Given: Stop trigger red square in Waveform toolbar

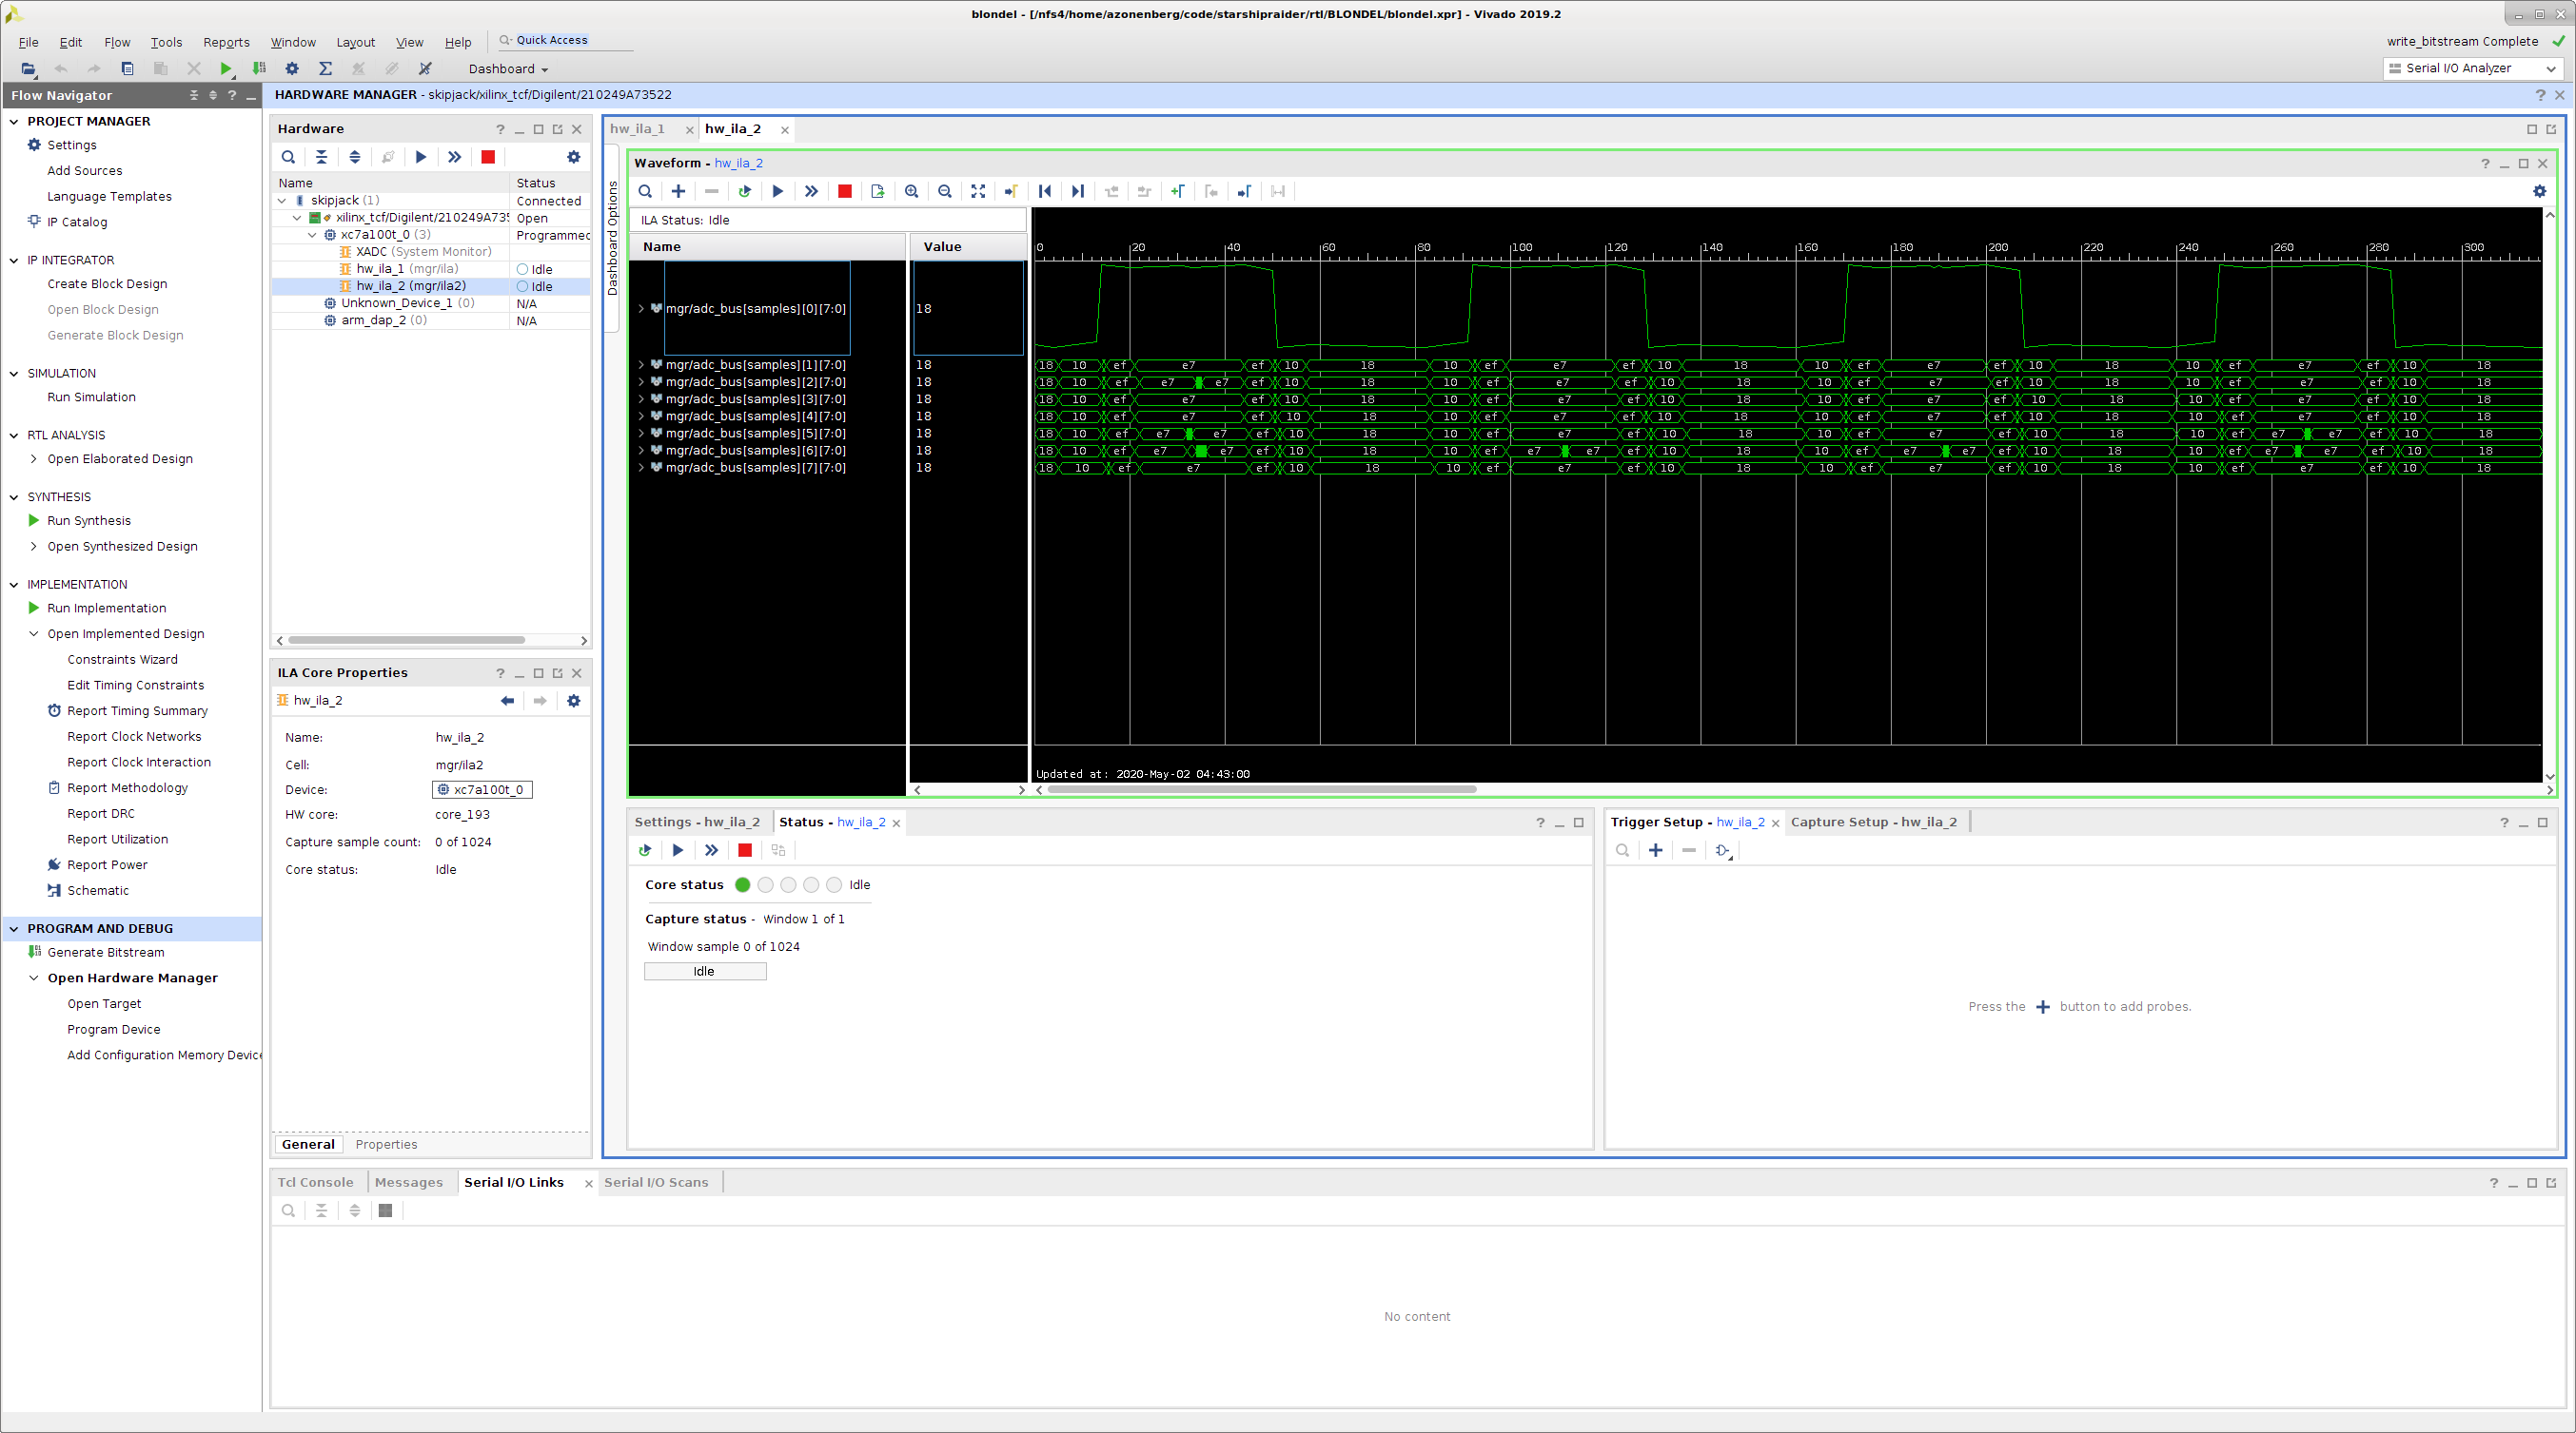Looking at the screenshot, I should 845,191.
